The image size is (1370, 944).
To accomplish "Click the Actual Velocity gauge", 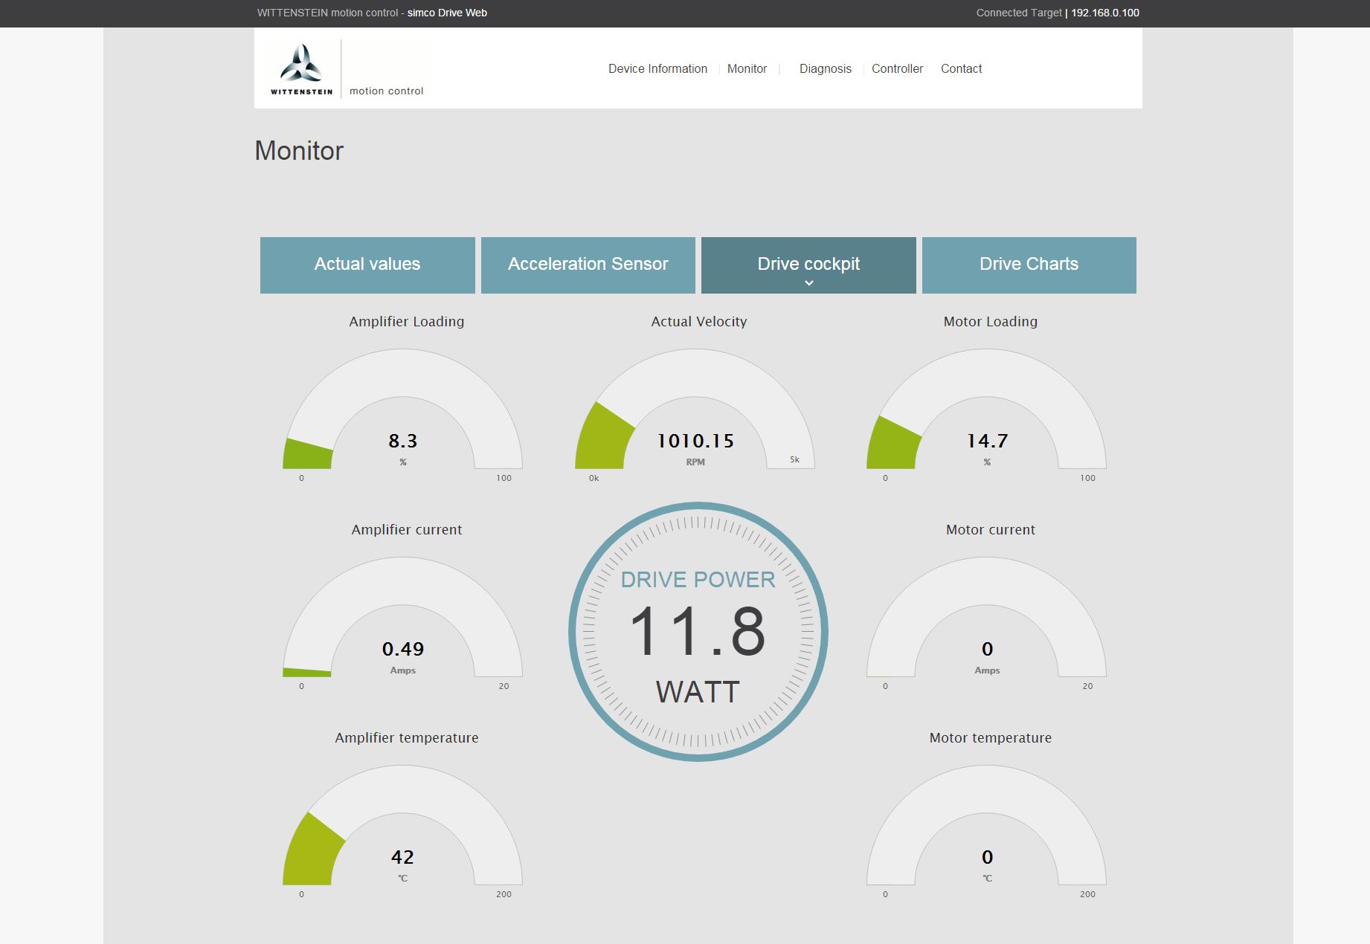I will (695, 416).
